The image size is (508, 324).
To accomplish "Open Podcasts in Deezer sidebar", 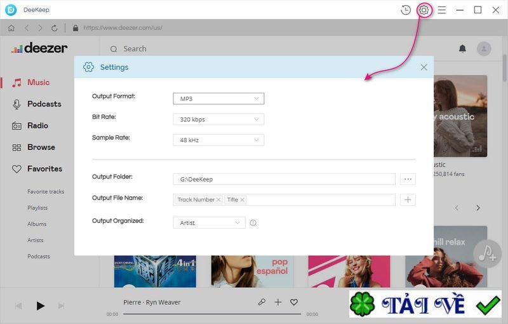I will [x=36, y=104].
